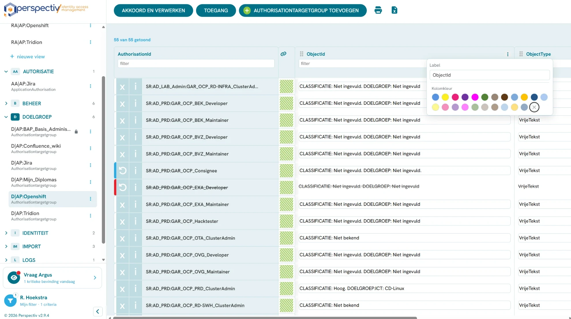Collapse the sidebar with the left chevron button
571x319 pixels.
pos(98,311)
